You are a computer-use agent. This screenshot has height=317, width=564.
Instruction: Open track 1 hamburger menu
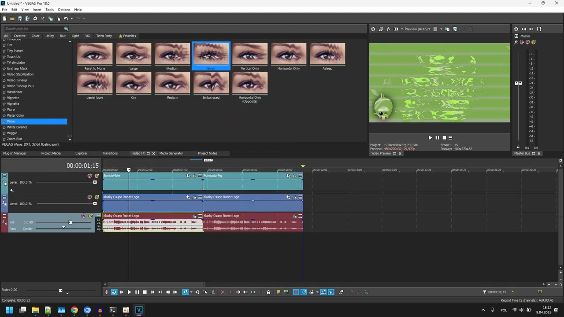(4, 176)
